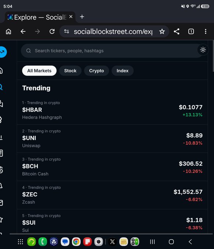The width and height of the screenshot is (214, 249).
Task: Open the browser three-dot menu
Action: 206,31
